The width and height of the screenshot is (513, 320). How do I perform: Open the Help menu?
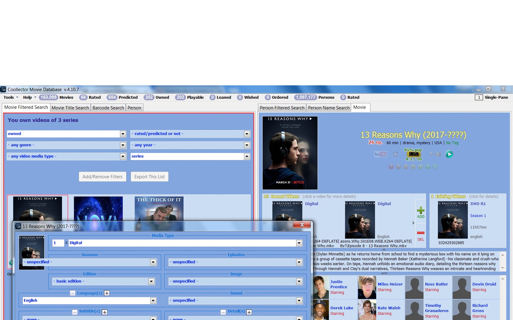pos(29,98)
